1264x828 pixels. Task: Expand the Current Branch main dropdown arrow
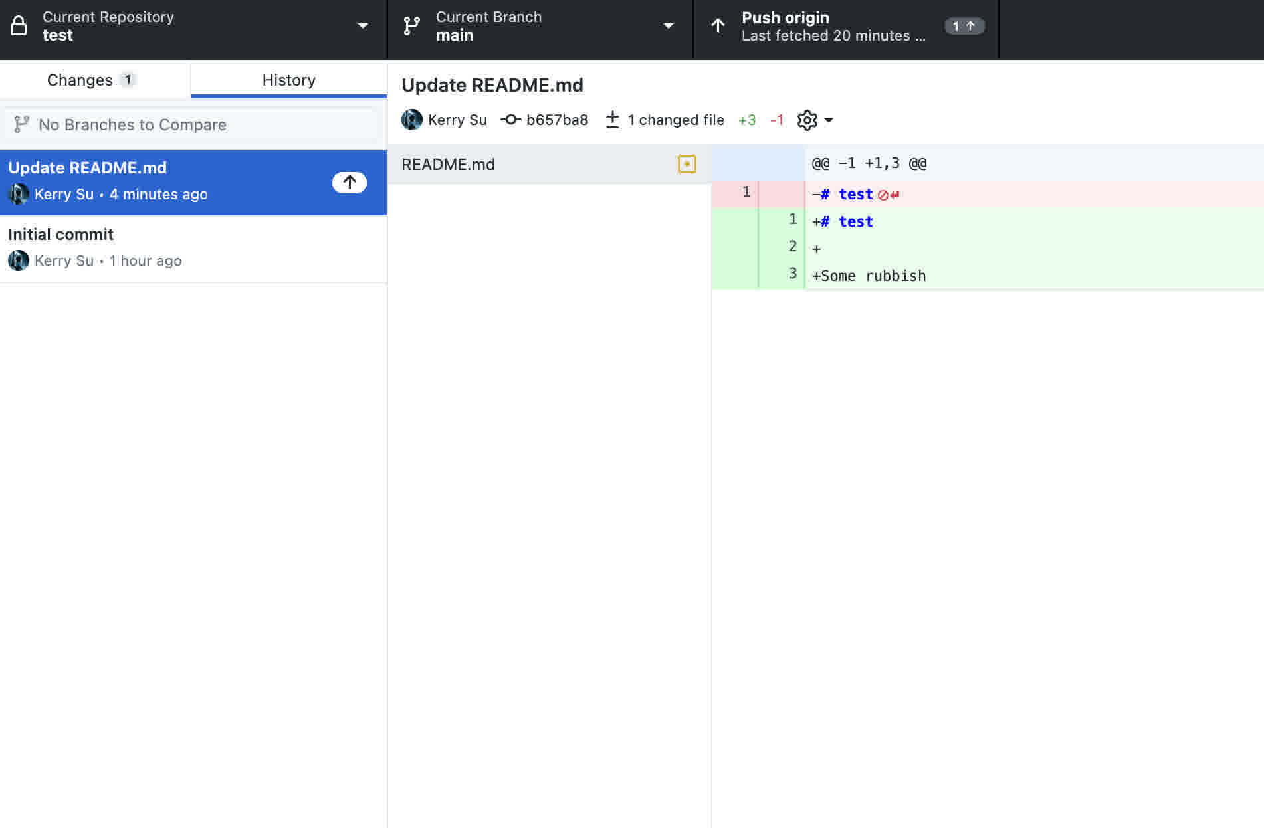pos(669,26)
